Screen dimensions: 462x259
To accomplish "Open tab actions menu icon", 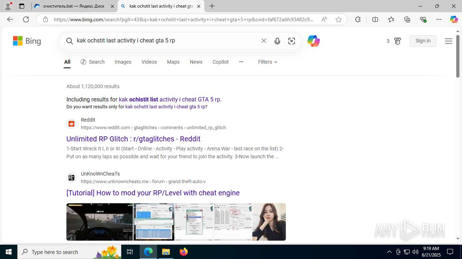I will [22, 6].
